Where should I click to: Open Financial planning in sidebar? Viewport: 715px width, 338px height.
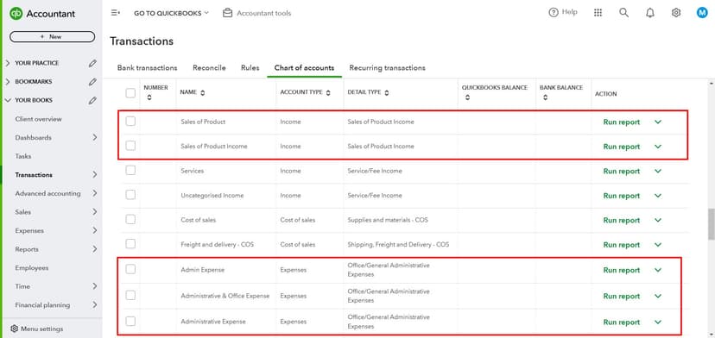(42, 305)
